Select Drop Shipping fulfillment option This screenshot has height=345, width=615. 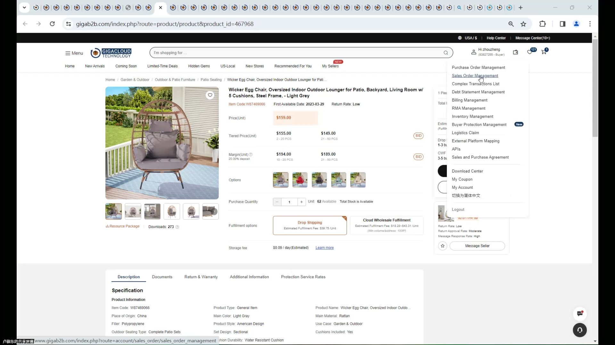(x=309, y=225)
